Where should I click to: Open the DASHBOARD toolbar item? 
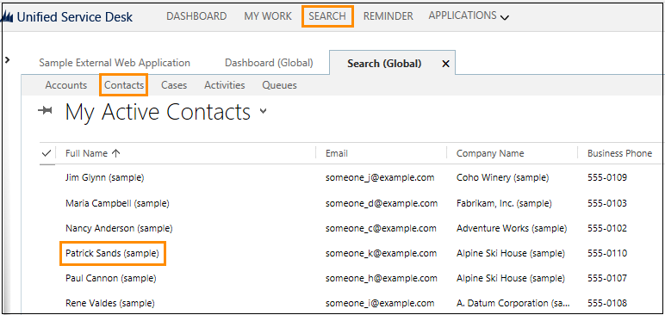(196, 16)
